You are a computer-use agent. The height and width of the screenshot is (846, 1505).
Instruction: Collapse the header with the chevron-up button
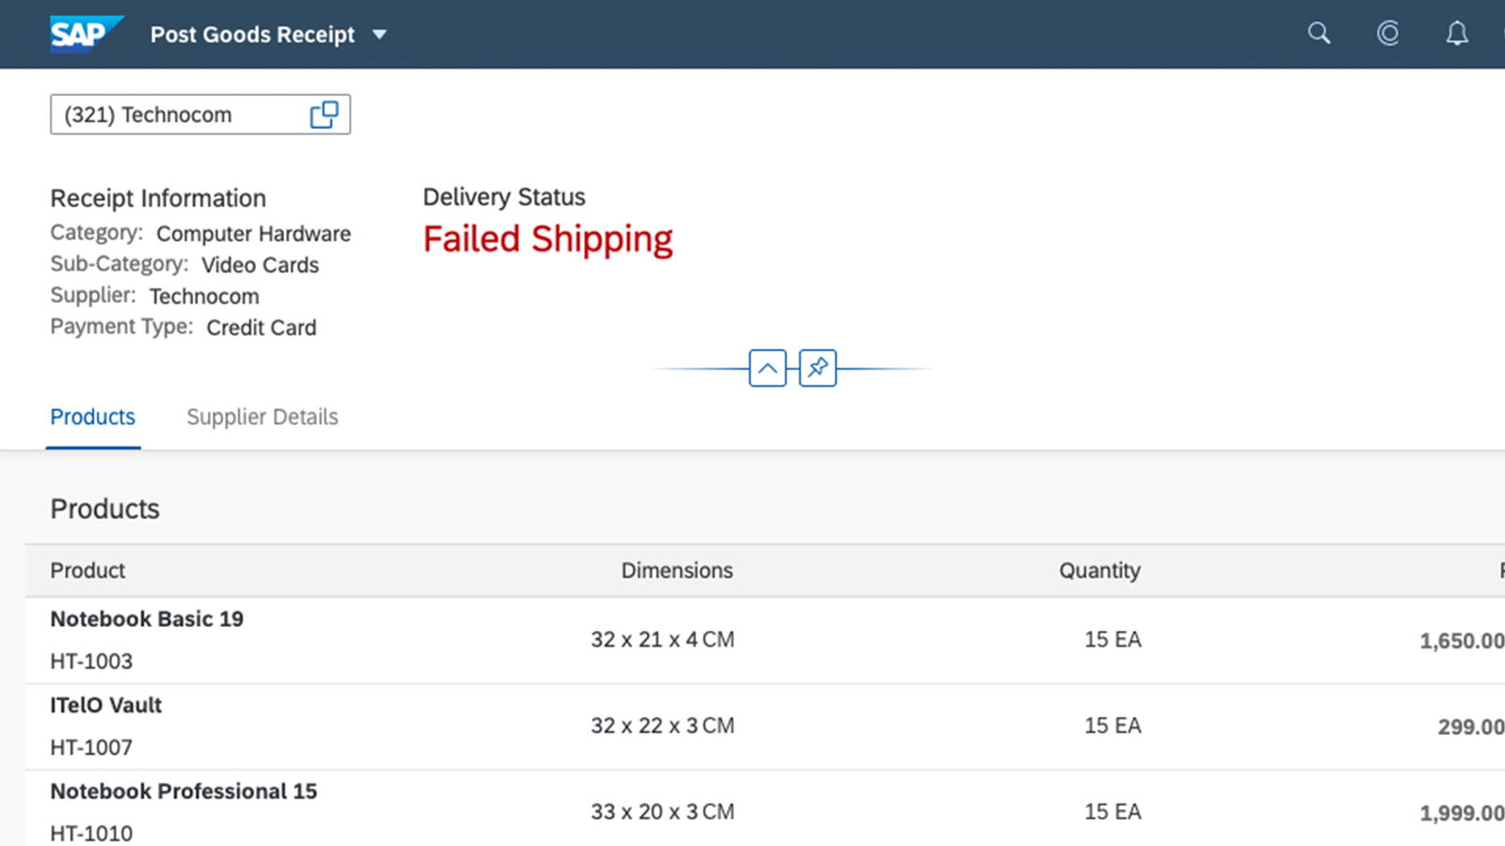point(768,368)
